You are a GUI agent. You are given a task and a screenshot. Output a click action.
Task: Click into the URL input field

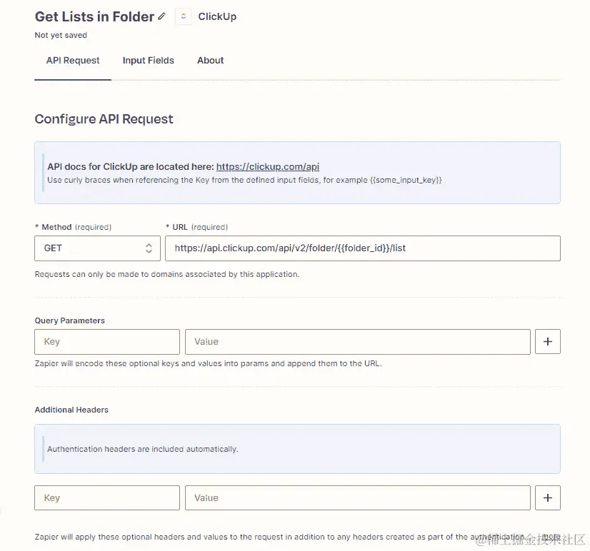click(x=363, y=248)
